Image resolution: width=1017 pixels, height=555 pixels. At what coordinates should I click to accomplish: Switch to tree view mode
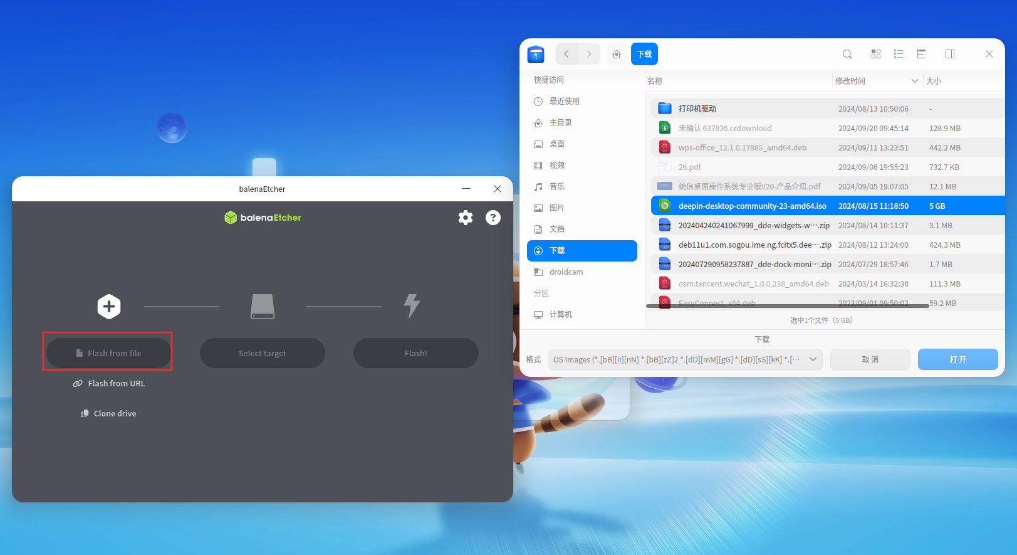[921, 54]
